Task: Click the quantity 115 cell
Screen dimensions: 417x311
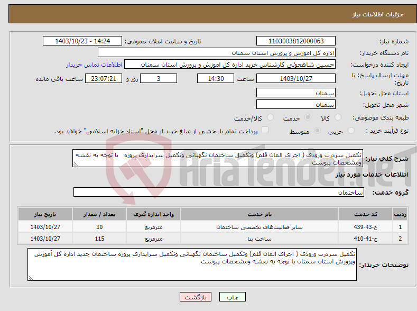Action: [99, 239]
